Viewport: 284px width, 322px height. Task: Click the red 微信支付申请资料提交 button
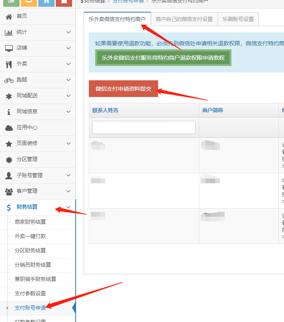(123, 89)
